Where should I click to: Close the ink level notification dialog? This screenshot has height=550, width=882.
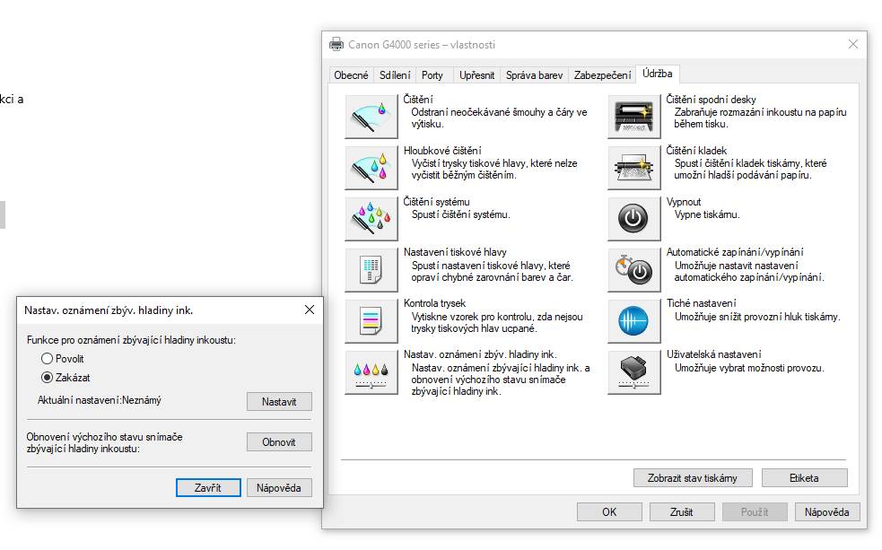point(310,310)
